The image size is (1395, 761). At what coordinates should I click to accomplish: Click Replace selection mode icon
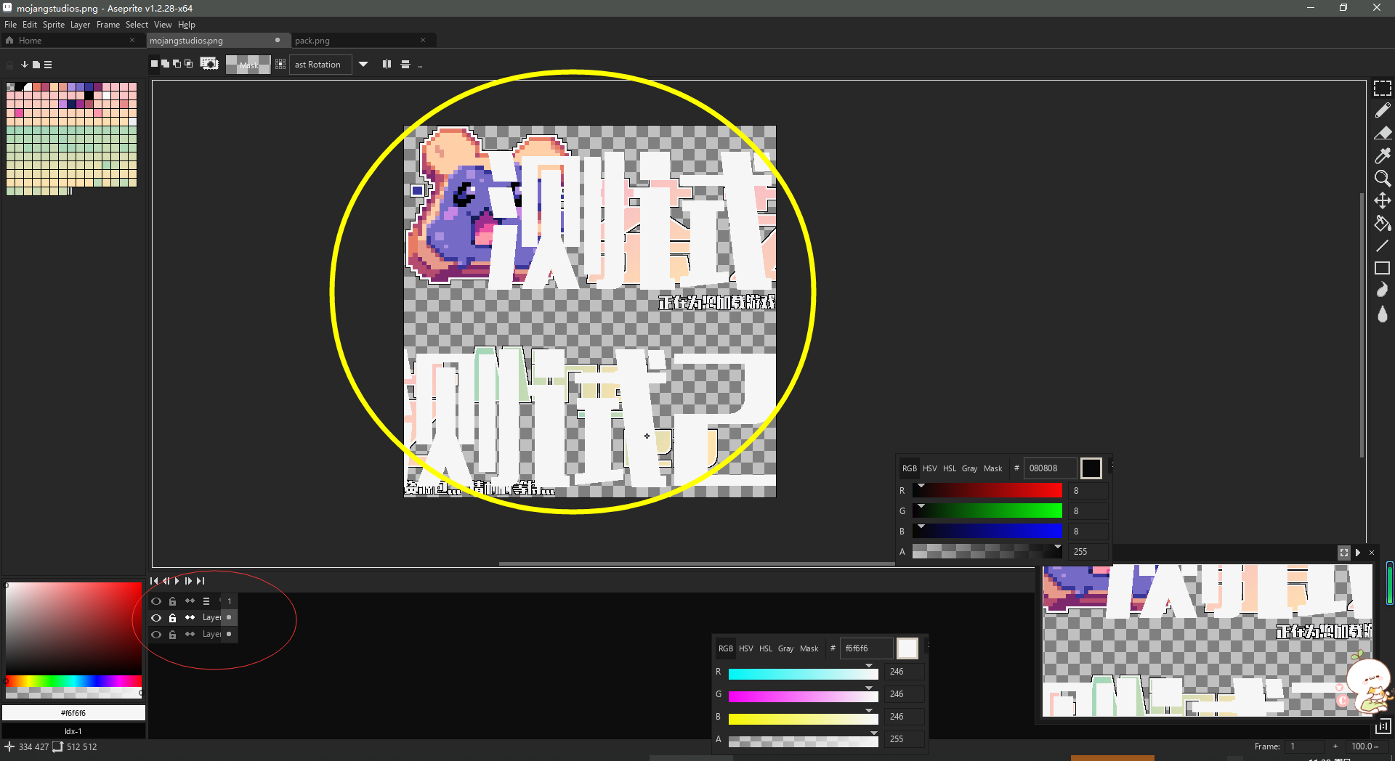pos(154,64)
